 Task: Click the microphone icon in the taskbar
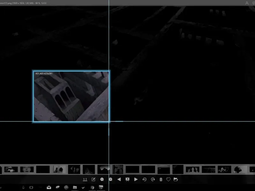pos(23,187)
